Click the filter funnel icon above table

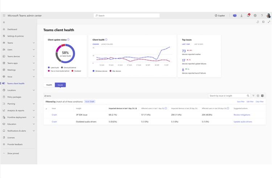pyautogui.click(x=253, y=96)
